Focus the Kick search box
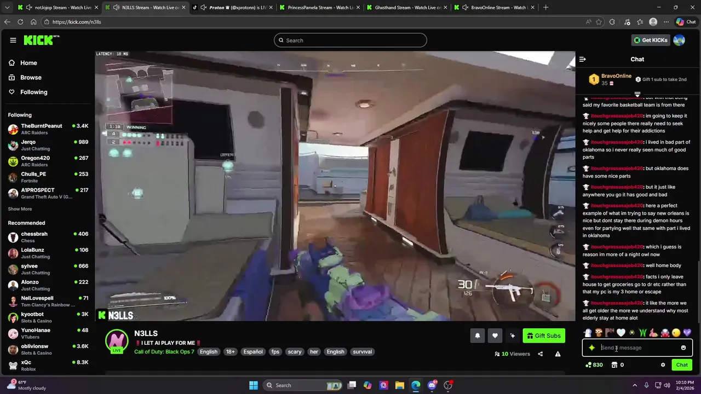 coord(350,40)
